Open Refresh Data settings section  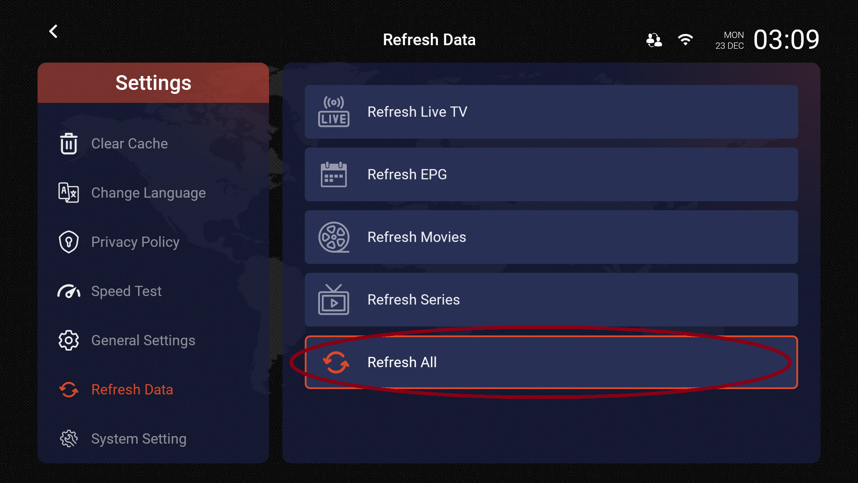[132, 390]
